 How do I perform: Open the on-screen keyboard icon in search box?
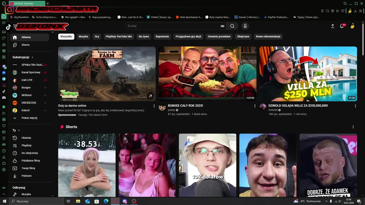(x=222, y=26)
